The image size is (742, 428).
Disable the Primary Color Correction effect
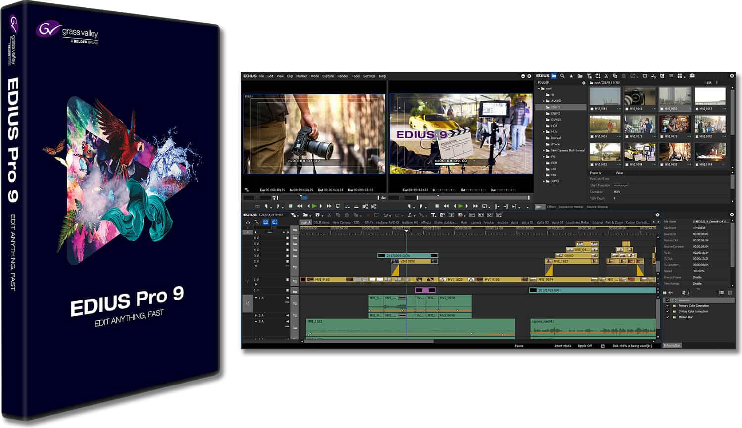click(668, 306)
